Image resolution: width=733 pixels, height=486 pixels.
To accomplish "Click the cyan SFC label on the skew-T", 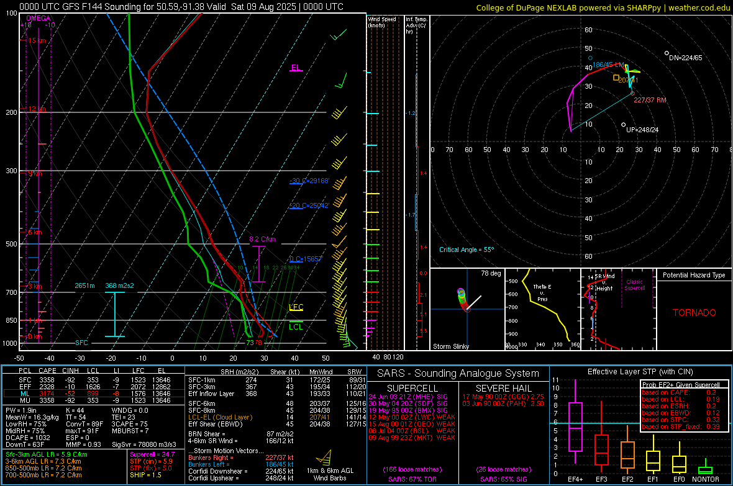I will tap(81, 343).
